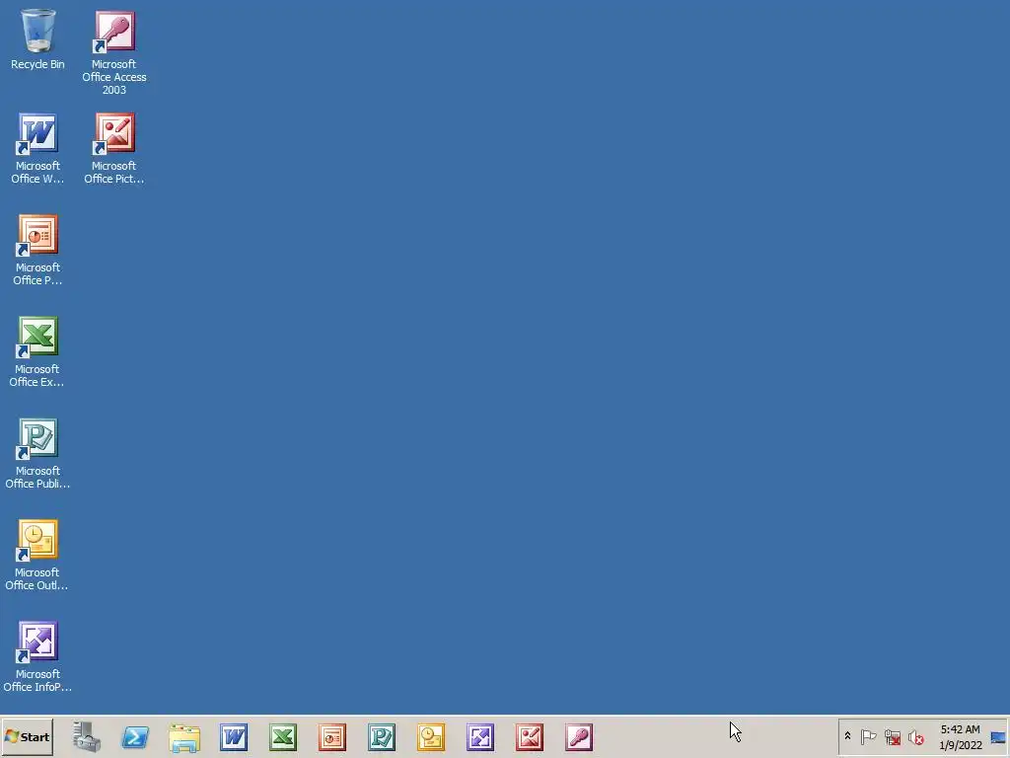
Task: Show hidden system tray icons
Action: pyautogui.click(x=847, y=736)
